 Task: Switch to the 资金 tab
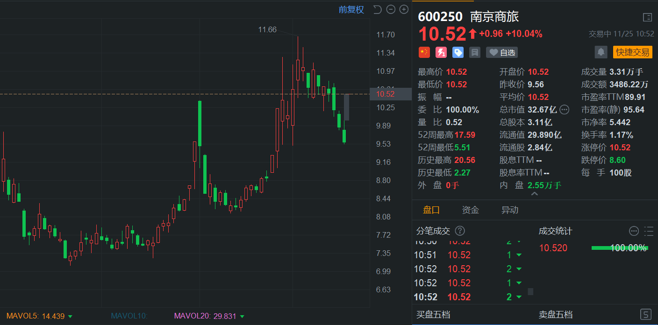(x=471, y=210)
